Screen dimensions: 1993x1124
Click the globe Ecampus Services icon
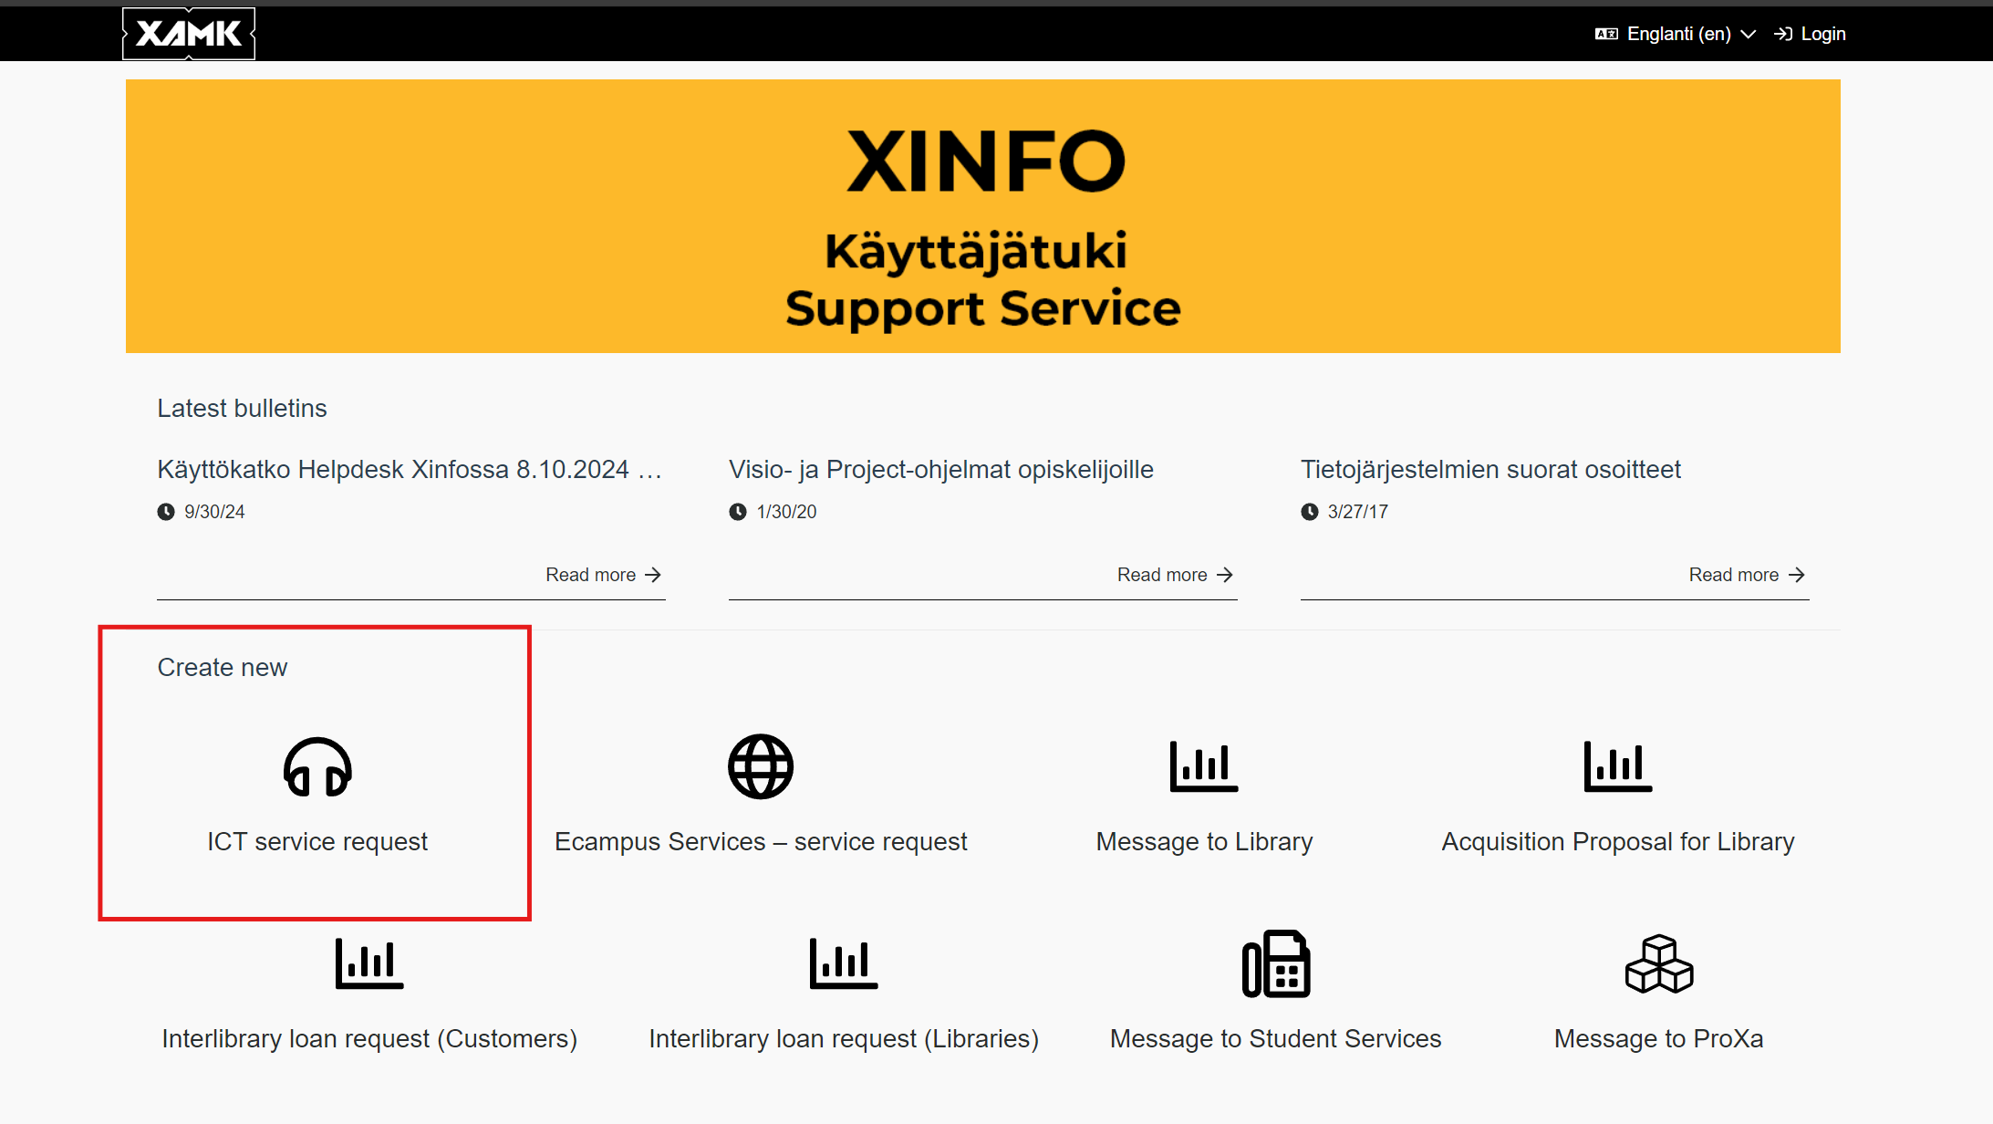point(760,766)
